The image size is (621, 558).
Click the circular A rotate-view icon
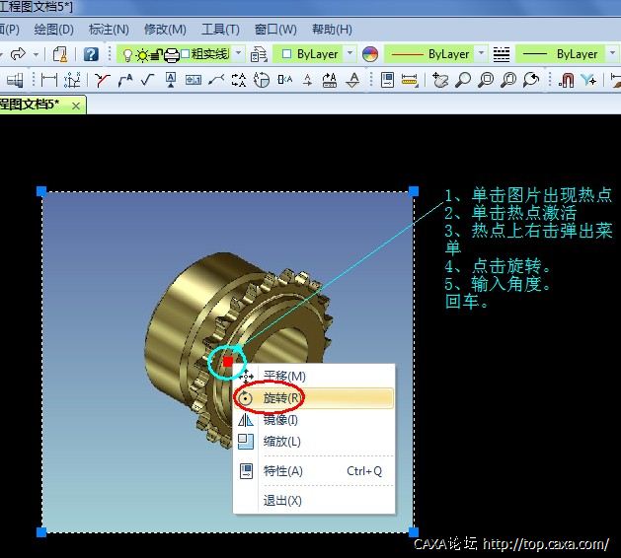coord(262,80)
